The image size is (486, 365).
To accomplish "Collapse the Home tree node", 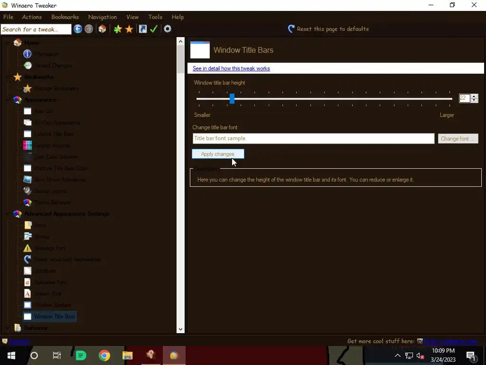I will coord(8,43).
